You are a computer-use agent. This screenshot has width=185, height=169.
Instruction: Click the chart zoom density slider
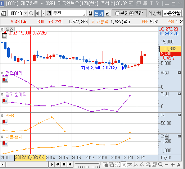[88, 165]
